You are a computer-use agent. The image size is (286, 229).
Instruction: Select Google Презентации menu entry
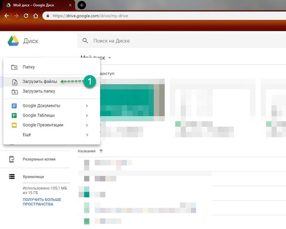[x=52, y=125]
